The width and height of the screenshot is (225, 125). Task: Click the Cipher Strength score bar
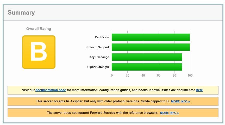click(x=147, y=67)
